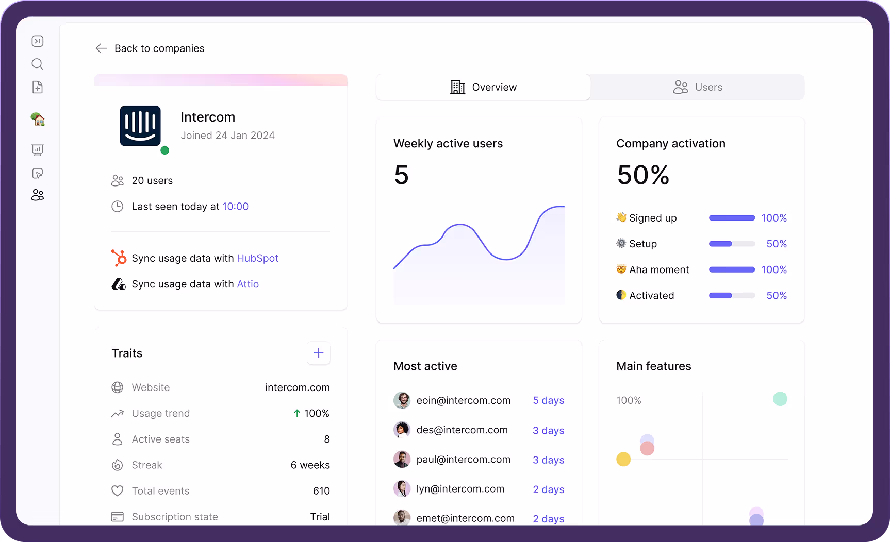
Task: Click the gear Setup icon
Action: [621, 243]
